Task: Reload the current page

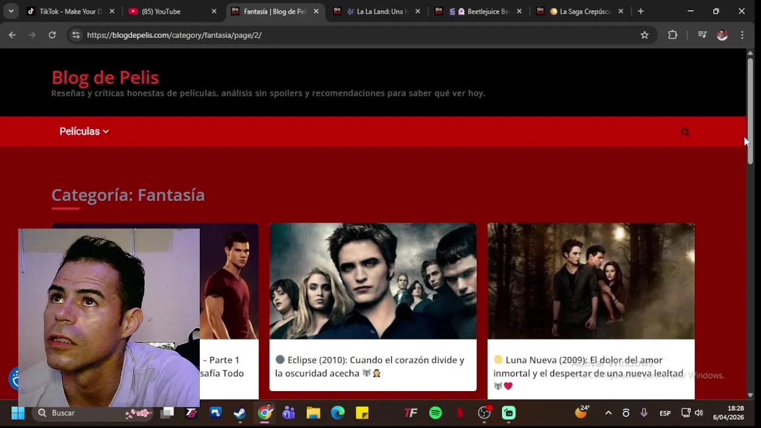Action: pos(52,35)
